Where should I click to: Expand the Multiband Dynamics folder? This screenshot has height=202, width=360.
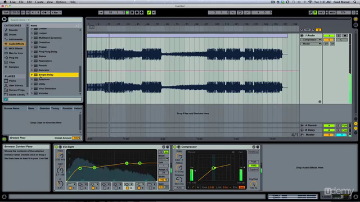(32, 38)
